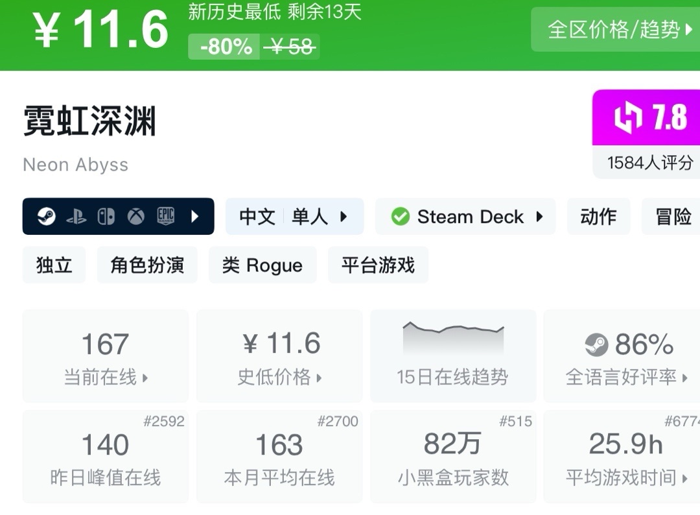Click the Epic Games platform icon
This screenshot has width=700, height=515.
[x=166, y=217]
